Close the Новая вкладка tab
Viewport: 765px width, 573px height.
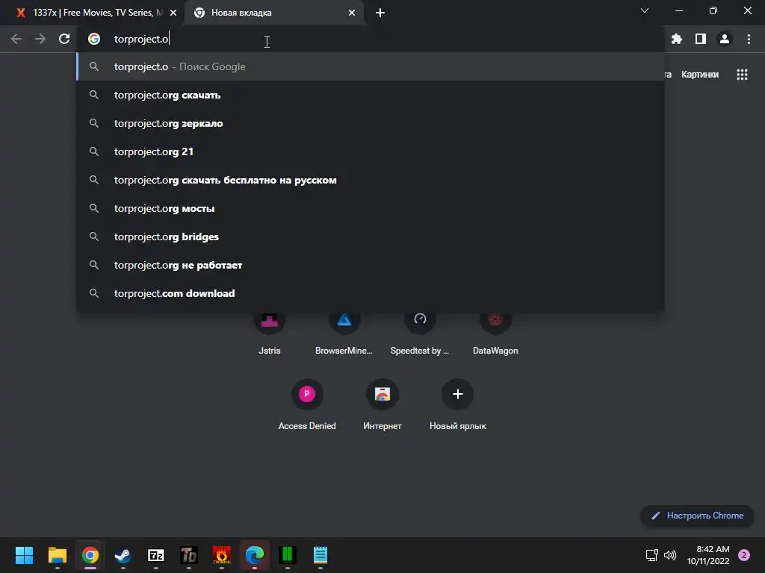pos(351,13)
